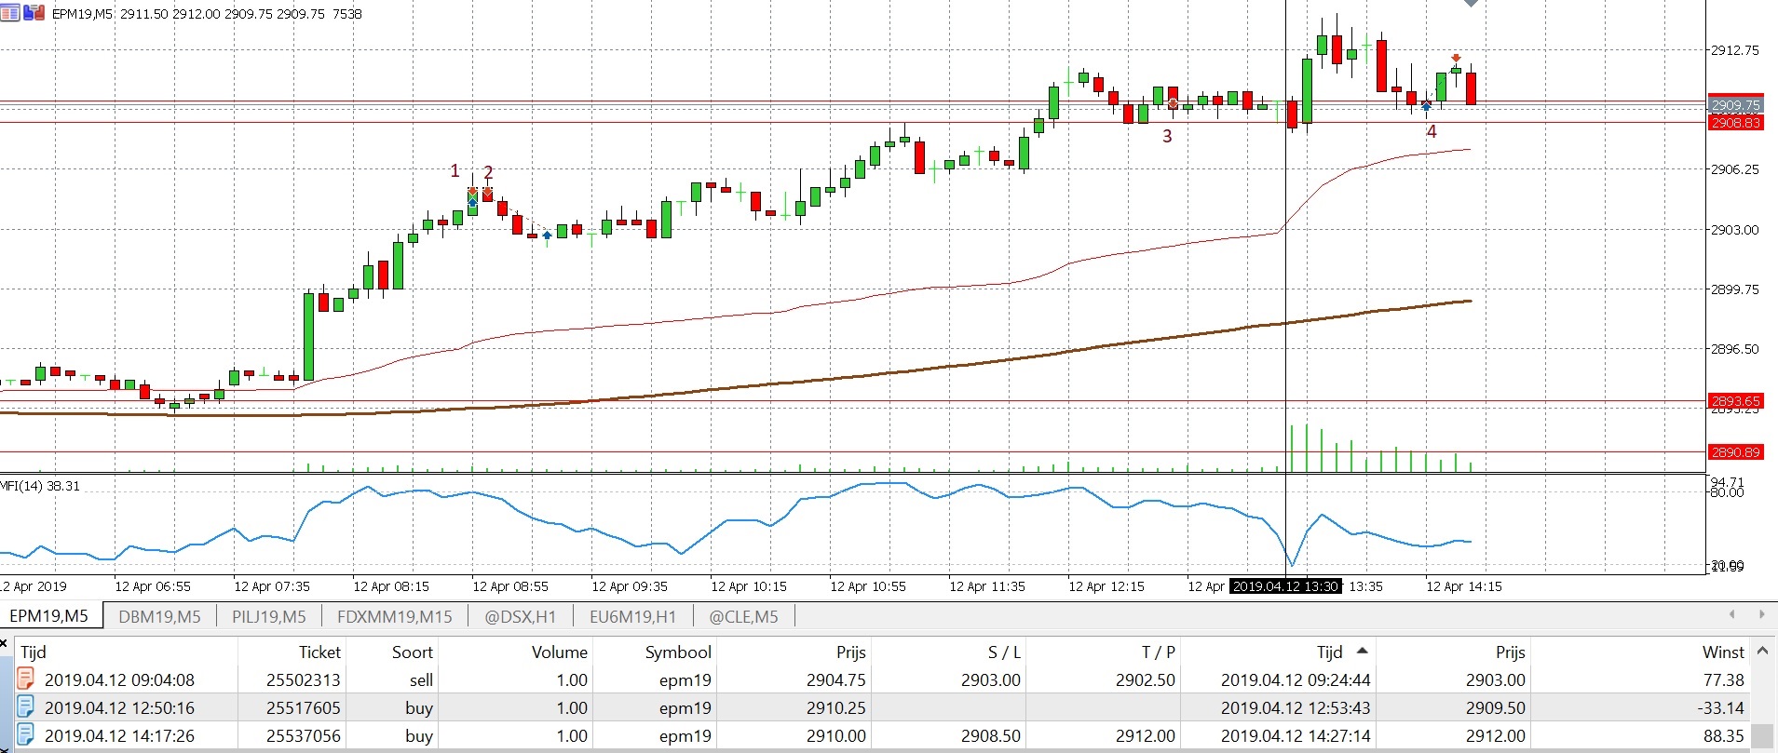The width and height of the screenshot is (1778, 753).
Task: Click open price 2904.75
Action: click(x=836, y=680)
